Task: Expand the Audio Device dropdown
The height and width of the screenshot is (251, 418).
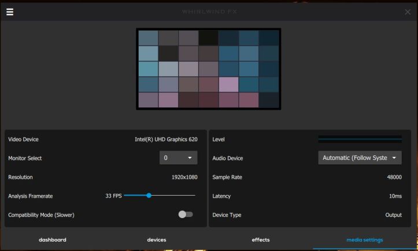Action: click(x=360, y=158)
